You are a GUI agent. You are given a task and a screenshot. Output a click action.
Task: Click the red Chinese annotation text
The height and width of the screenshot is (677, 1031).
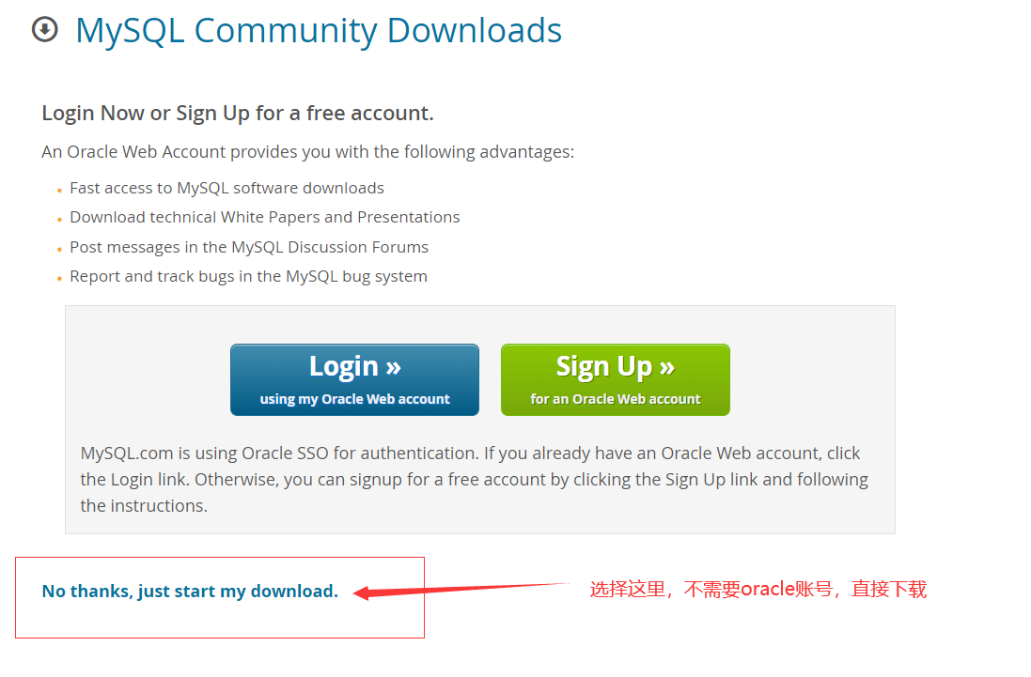pyautogui.click(x=758, y=590)
